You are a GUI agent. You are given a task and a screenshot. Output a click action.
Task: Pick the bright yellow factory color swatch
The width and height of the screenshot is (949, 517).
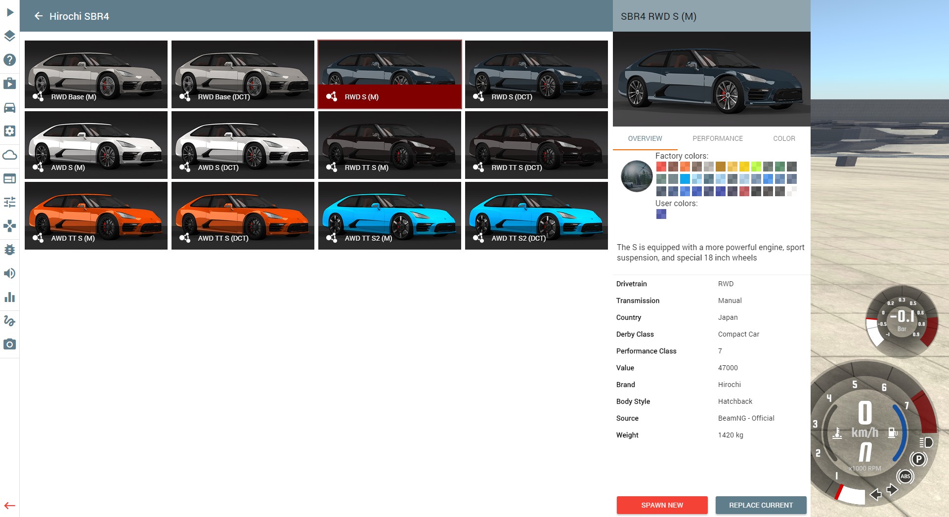744,167
